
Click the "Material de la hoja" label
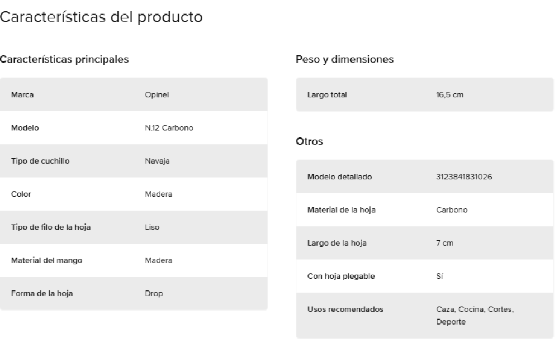341,210
